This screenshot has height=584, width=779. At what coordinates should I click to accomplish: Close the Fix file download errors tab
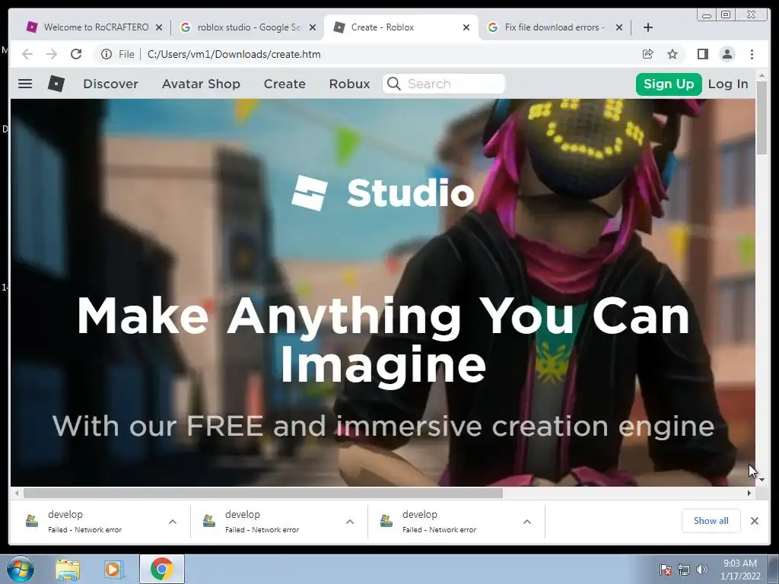point(619,27)
